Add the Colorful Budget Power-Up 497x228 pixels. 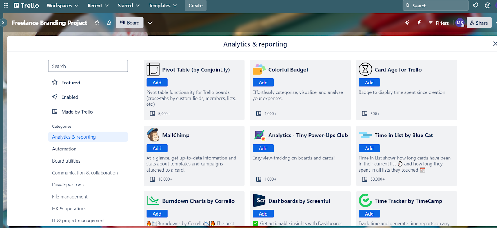tap(263, 83)
